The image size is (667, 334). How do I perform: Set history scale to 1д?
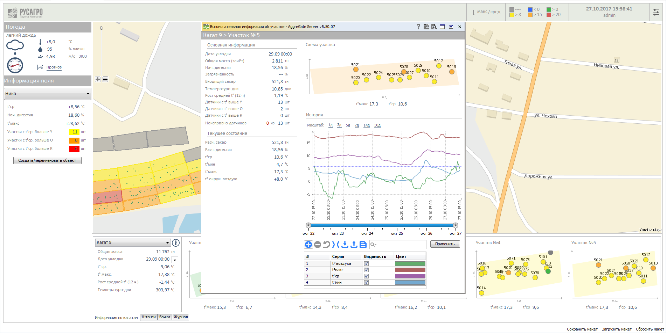click(x=331, y=125)
